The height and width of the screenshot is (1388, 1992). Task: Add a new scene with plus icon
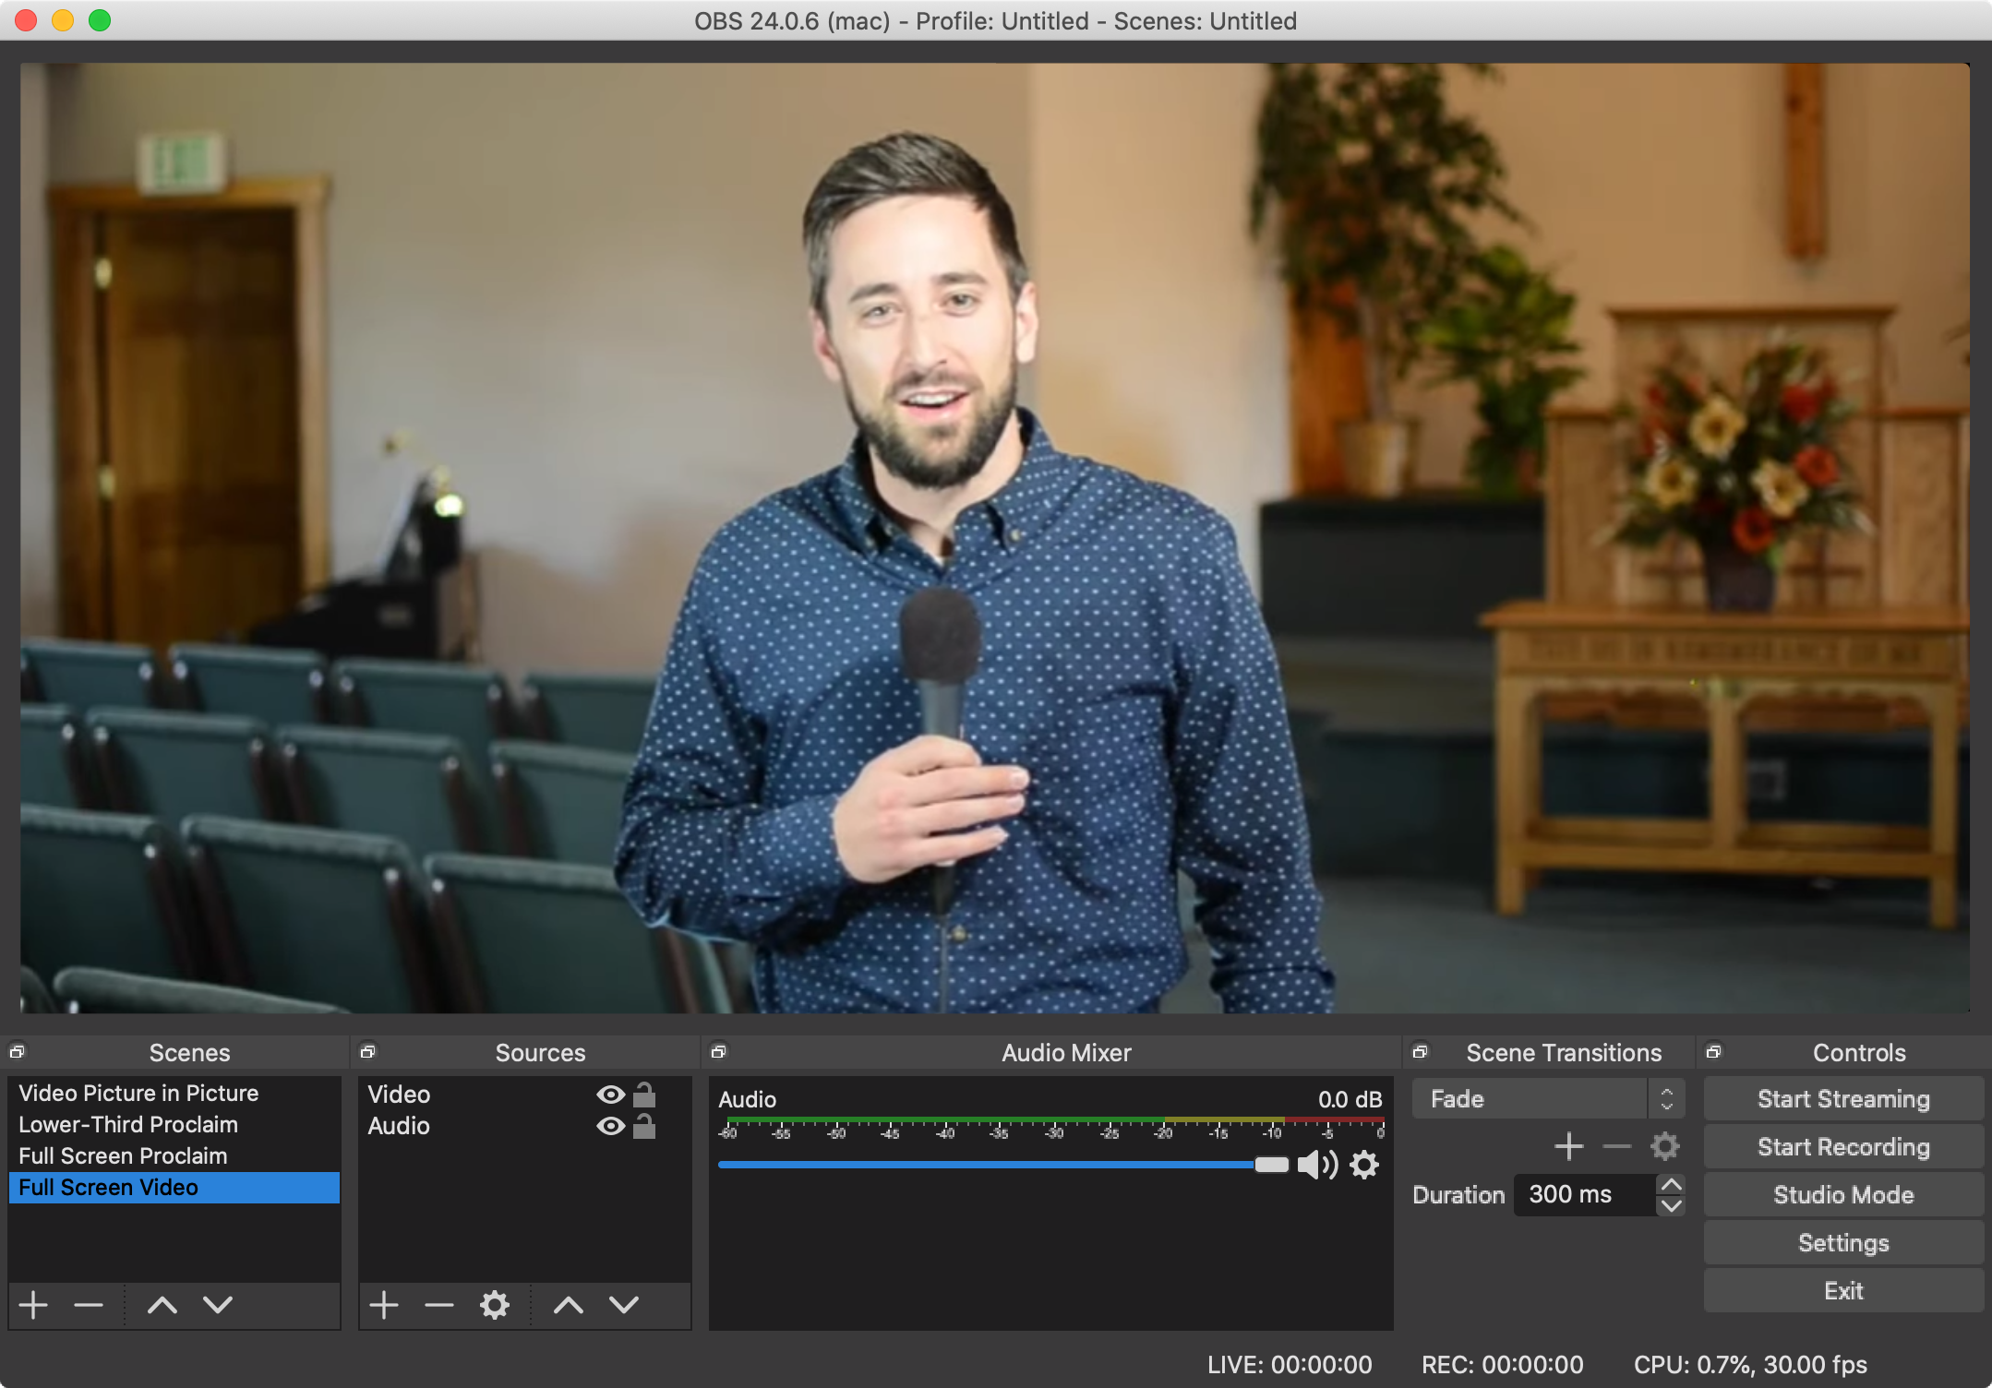click(x=34, y=1305)
